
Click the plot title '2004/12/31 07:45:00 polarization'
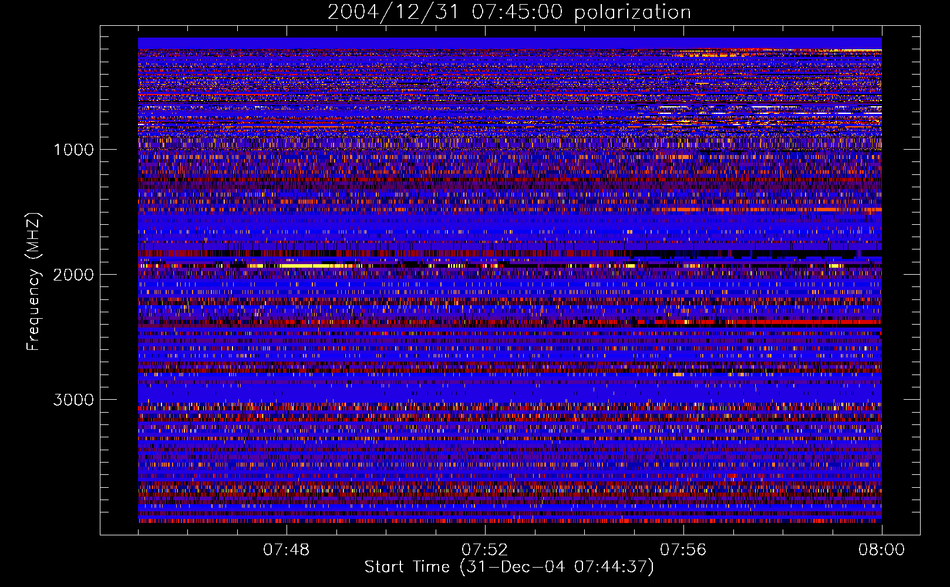(509, 12)
